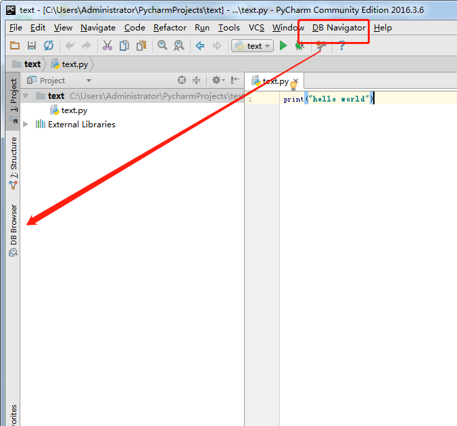Open the run configuration dropdown labeled text

point(252,46)
